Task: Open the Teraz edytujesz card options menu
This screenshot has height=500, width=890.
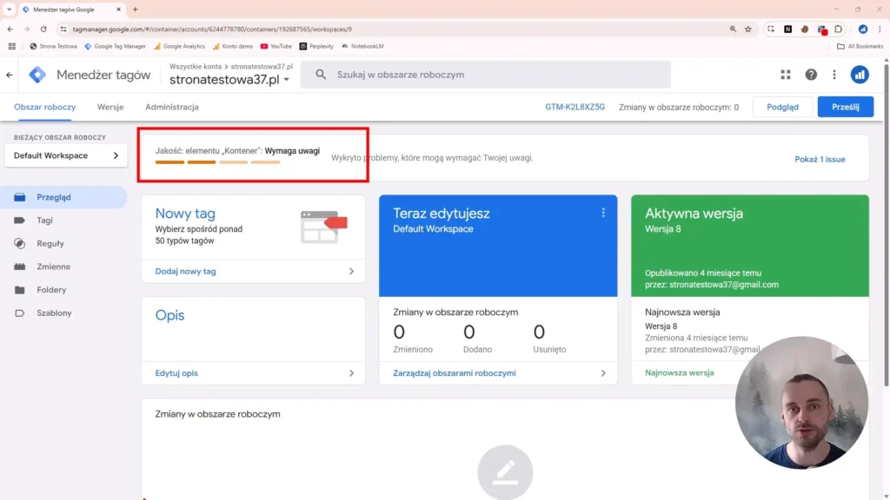Action: (x=603, y=213)
